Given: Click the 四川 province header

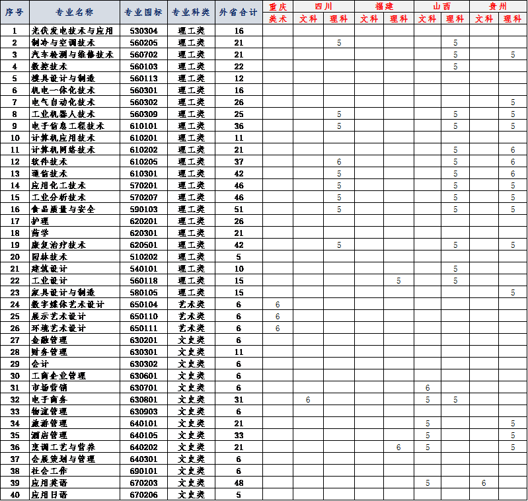Looking at the screenshot, I should click(324, 7).
